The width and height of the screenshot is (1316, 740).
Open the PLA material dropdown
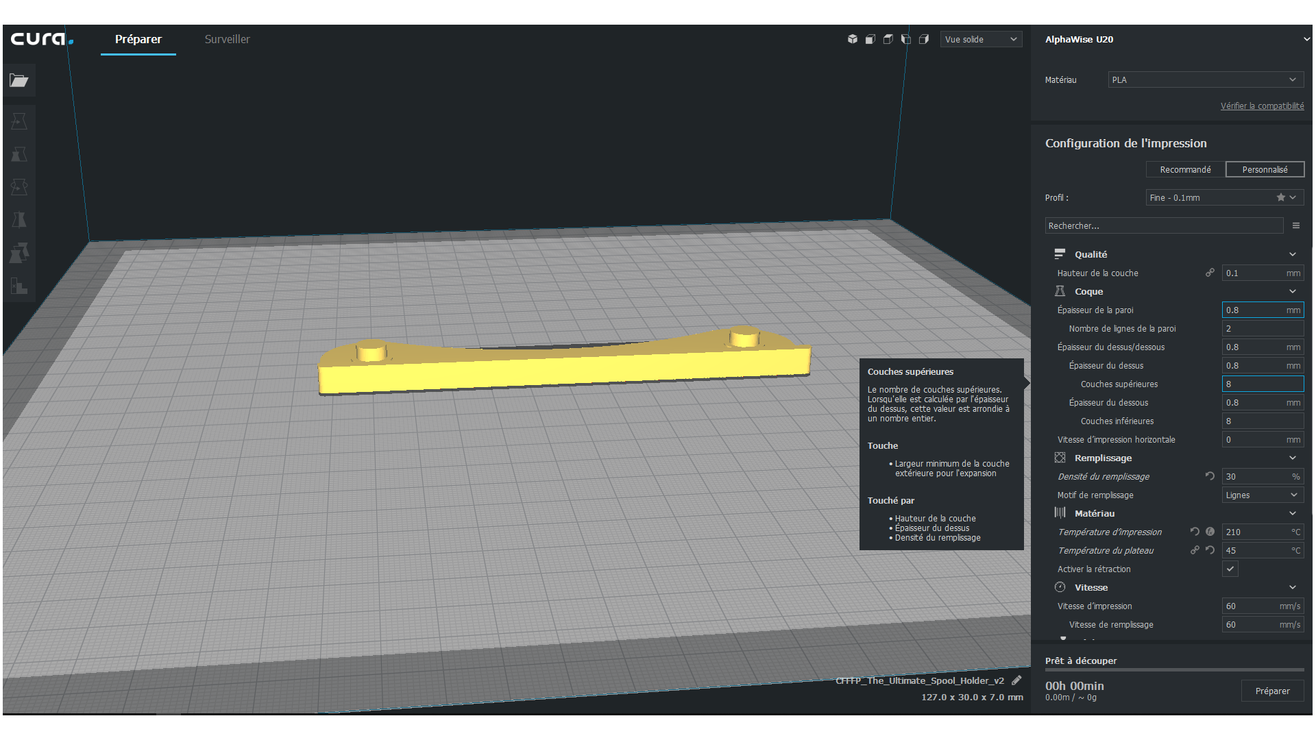pyautogui.click(x=1206, y=79)
